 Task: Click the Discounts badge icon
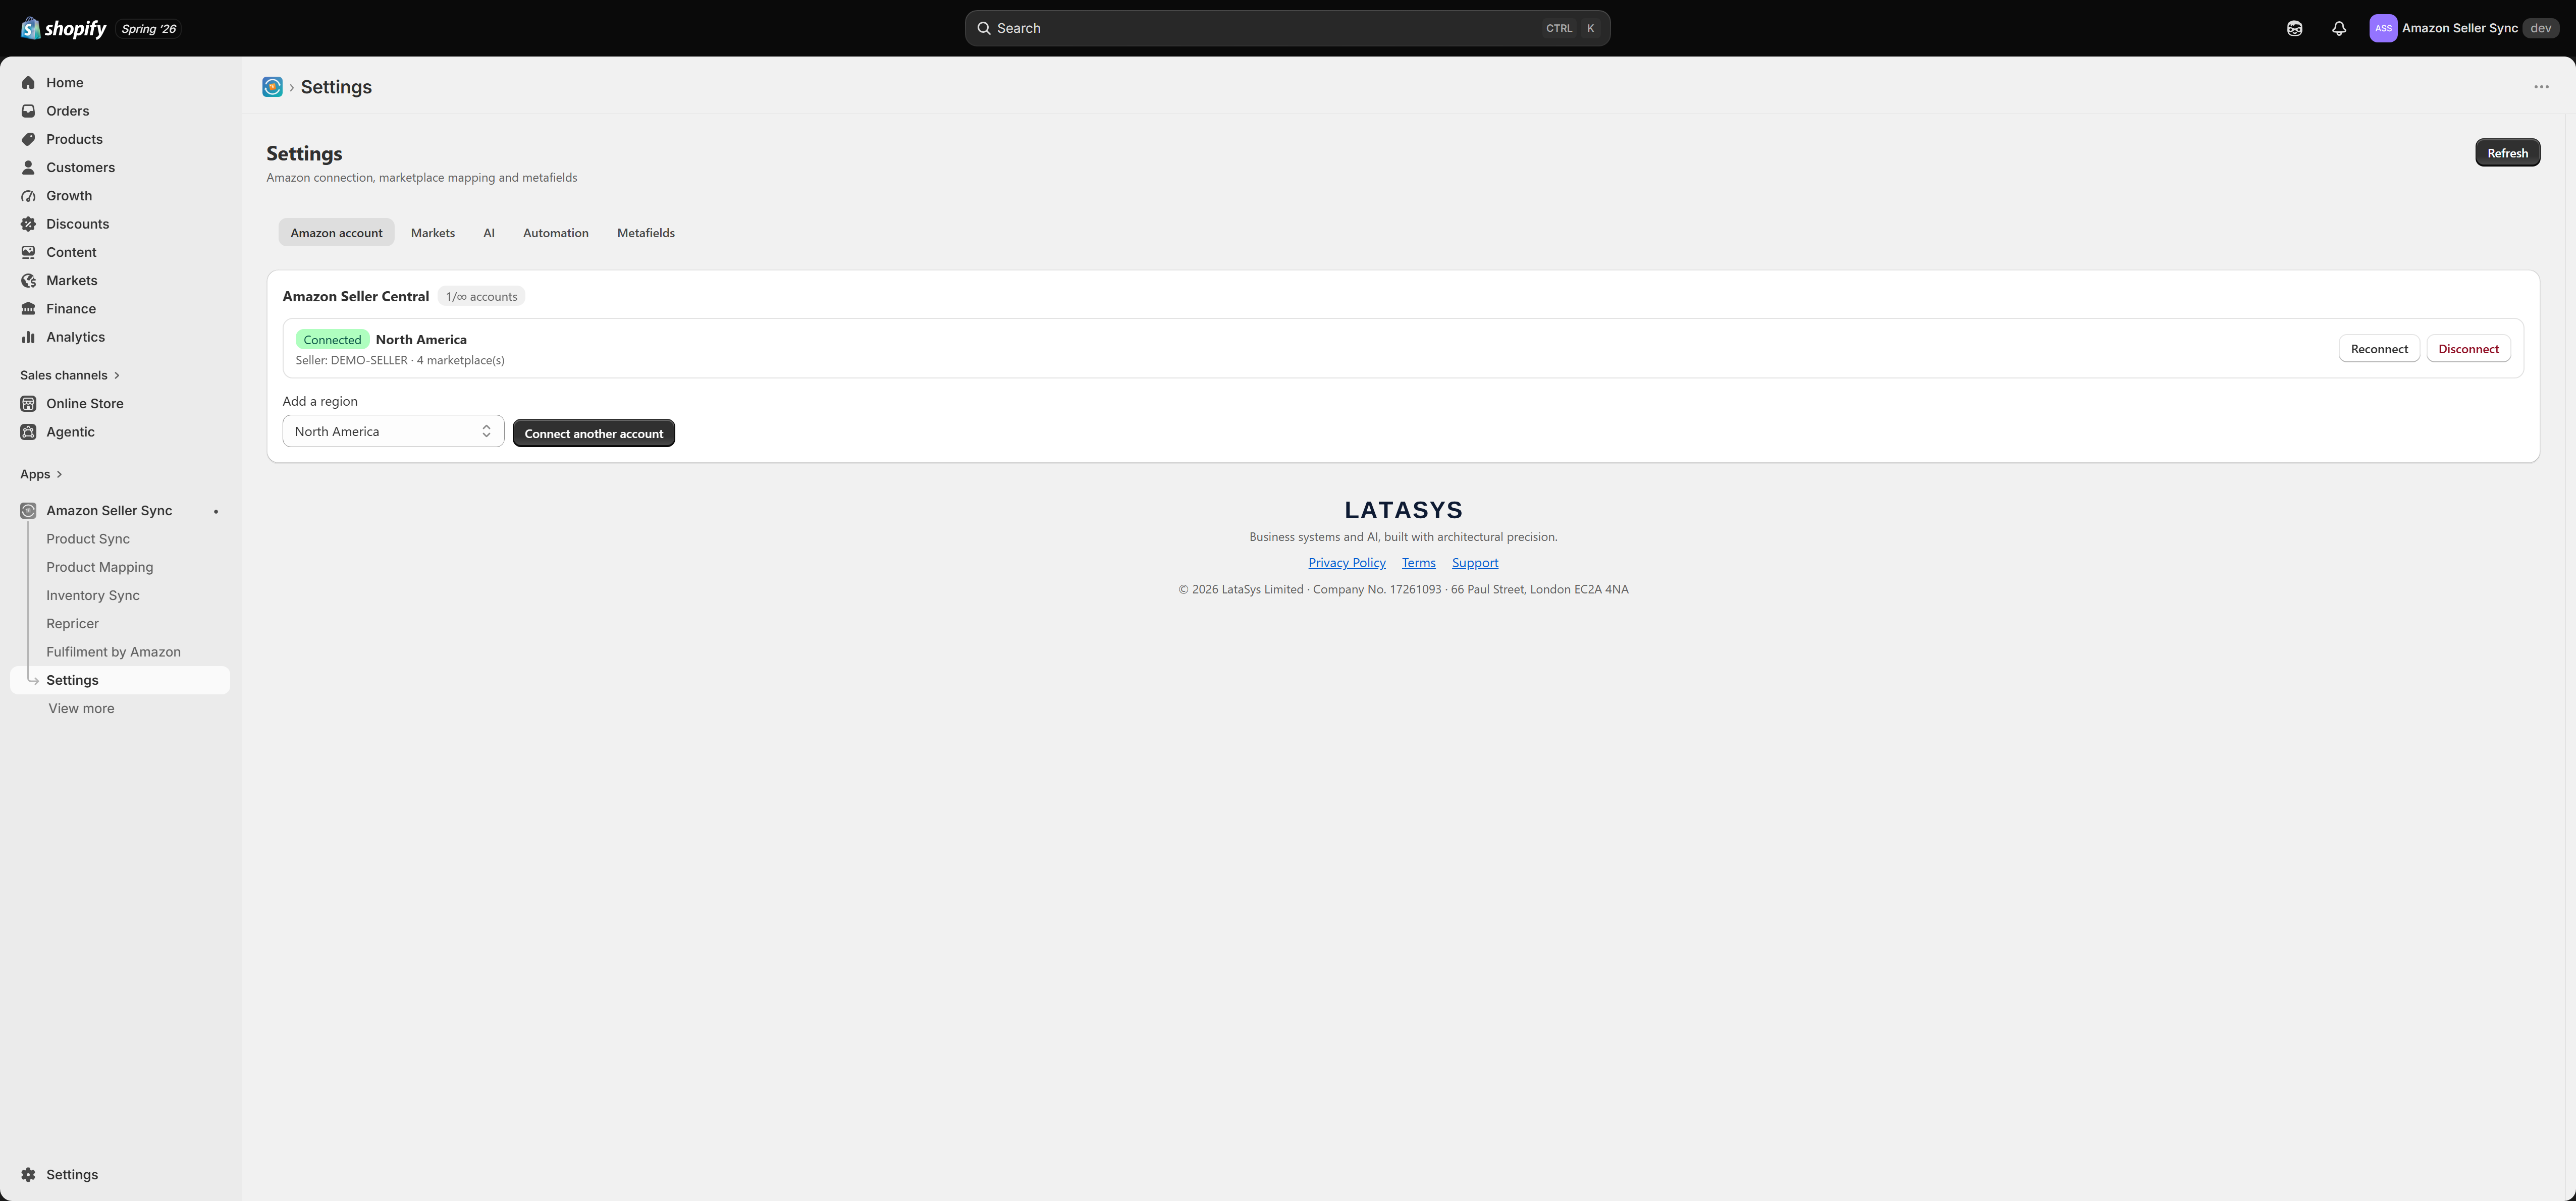click(x=28, y=224)
